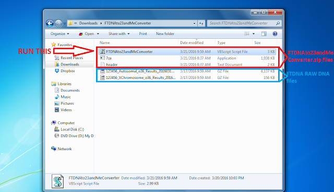The image size is (334, 192).
Task: Click the 156 KB size cell
Action: click(269, 77)
